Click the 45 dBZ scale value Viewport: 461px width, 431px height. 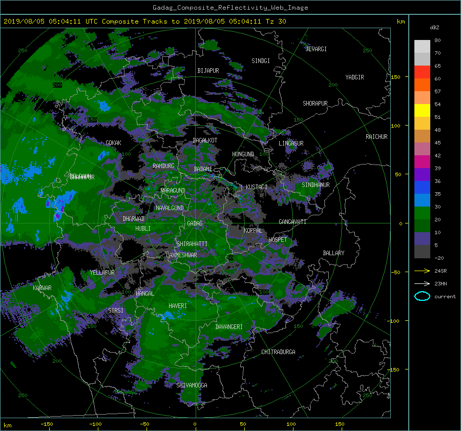point(437,142)
